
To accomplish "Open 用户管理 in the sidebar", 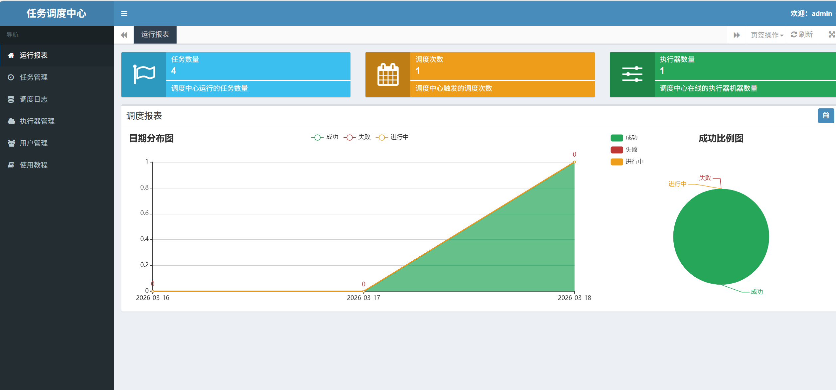I will pyautogui.click(x=57, y=143).
